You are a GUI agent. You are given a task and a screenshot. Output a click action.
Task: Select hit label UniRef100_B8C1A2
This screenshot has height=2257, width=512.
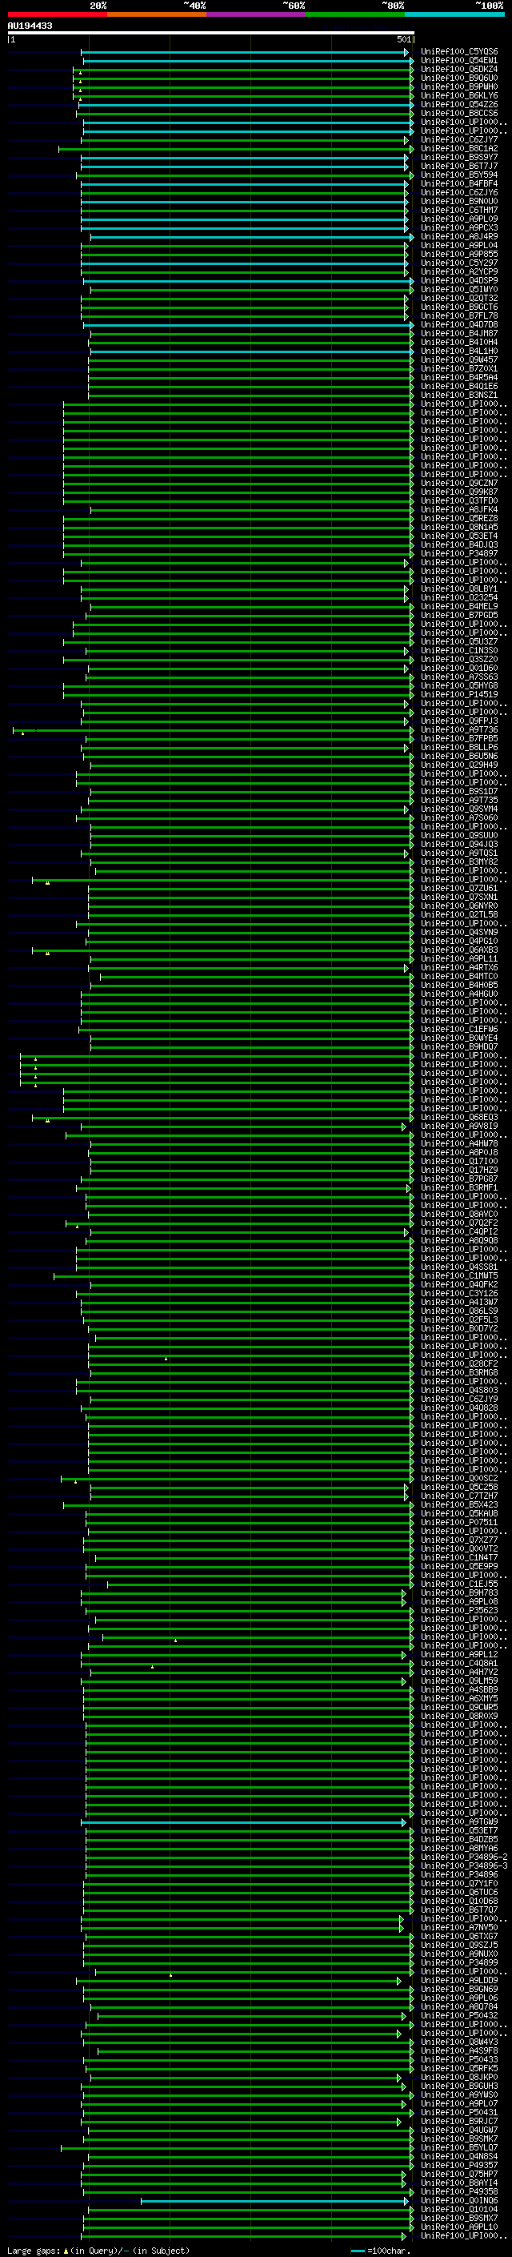point(458,149)
